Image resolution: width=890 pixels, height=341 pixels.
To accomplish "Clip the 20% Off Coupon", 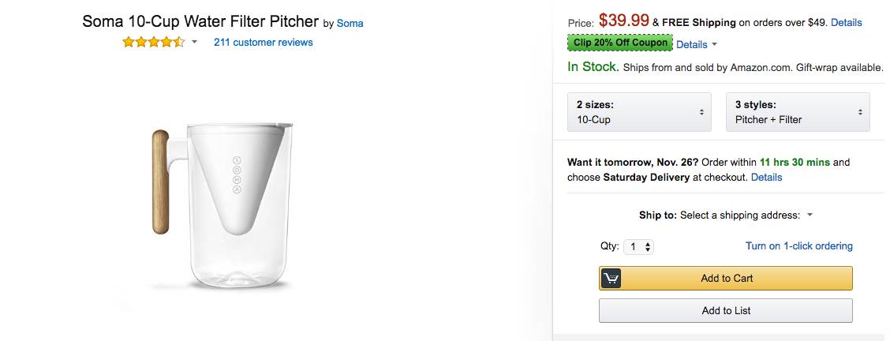I will (x=619, y=44).
